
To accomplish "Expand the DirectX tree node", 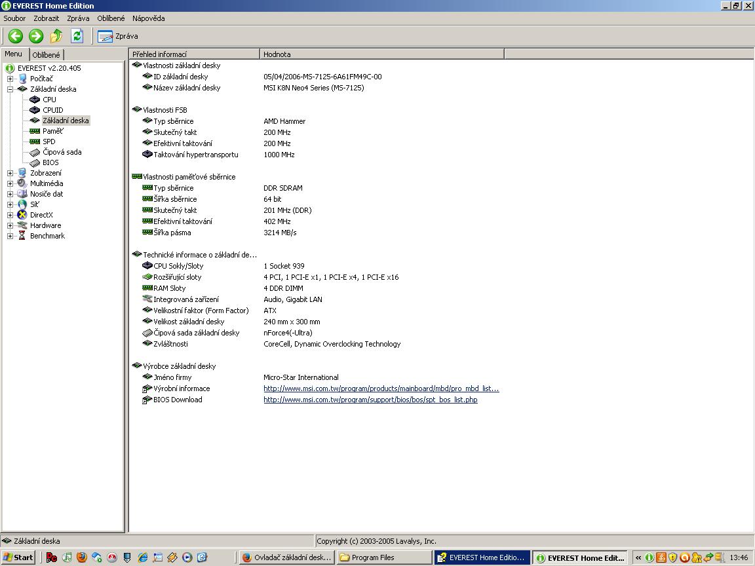I will [x=10, y=215].
